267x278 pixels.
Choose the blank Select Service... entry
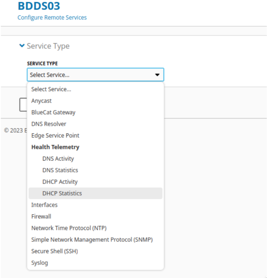tap(95, 89)
